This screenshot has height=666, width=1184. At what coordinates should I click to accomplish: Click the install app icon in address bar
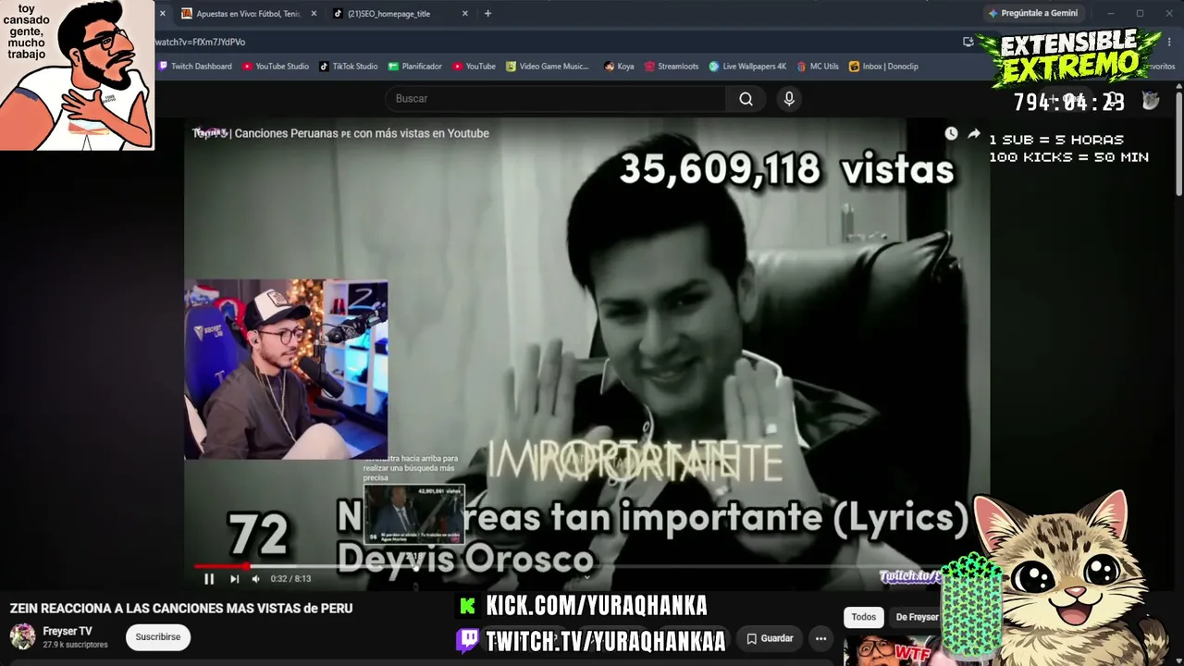968,42
